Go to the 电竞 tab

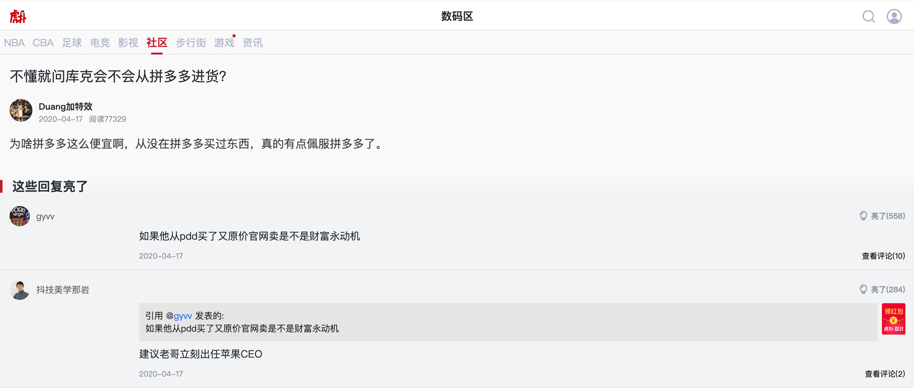pos(100,43)
